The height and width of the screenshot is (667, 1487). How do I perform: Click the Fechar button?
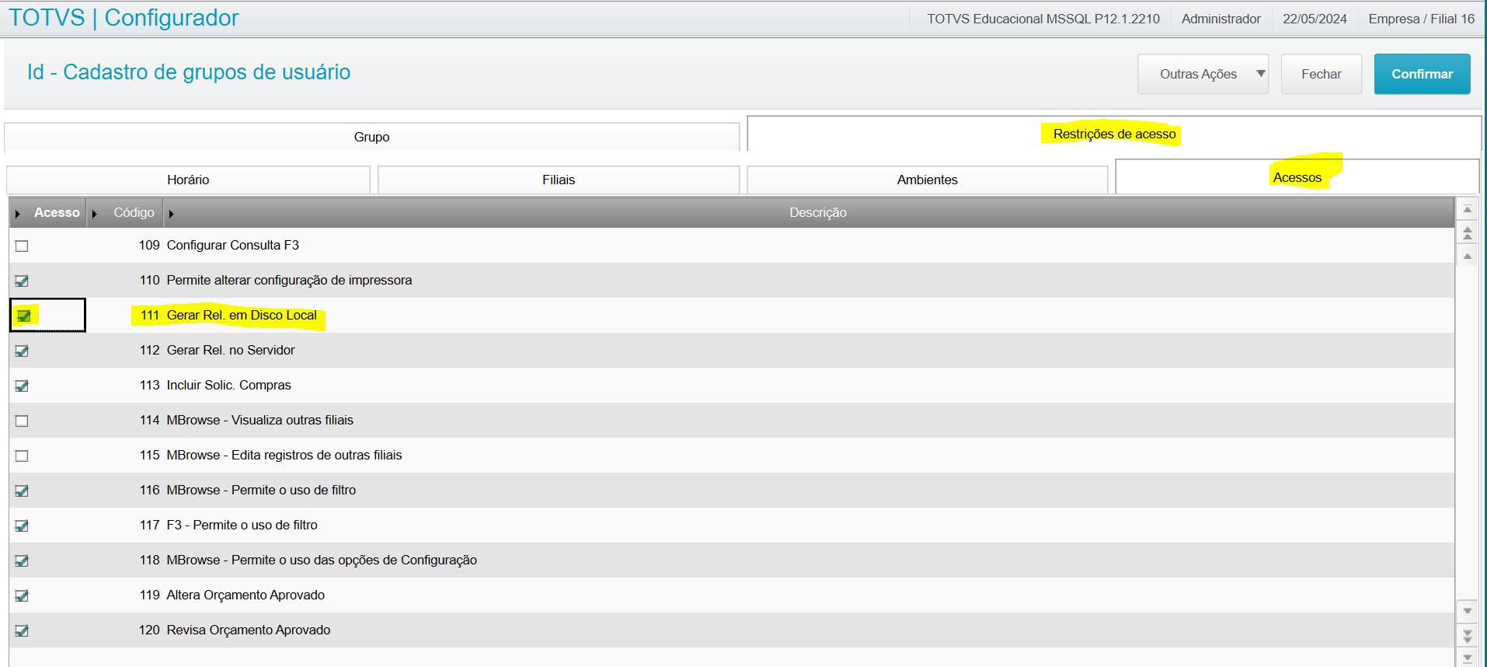pyautogui.click(x=1321, y=74)
